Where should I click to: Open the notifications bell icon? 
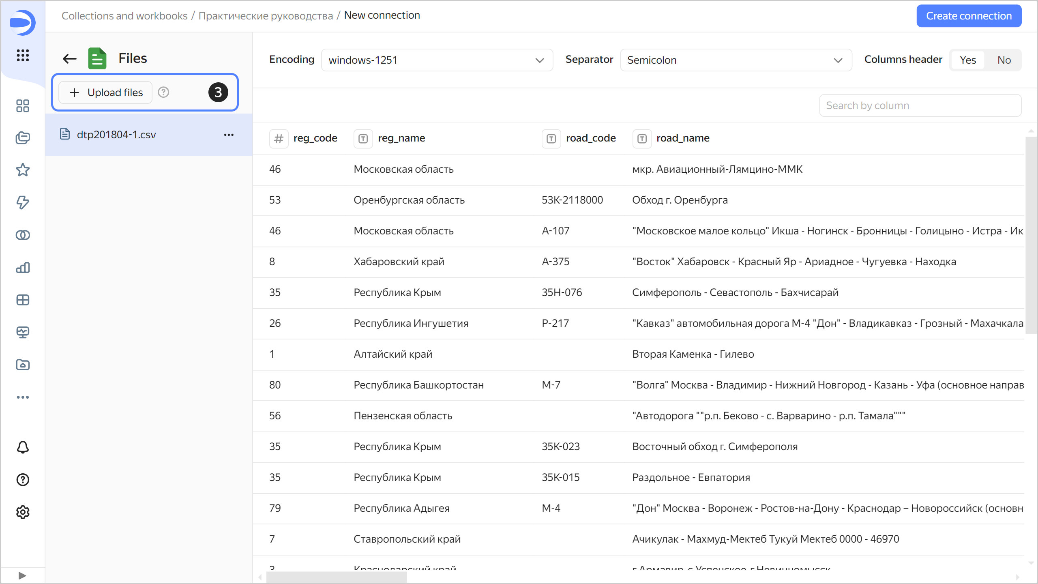(23, 447)
